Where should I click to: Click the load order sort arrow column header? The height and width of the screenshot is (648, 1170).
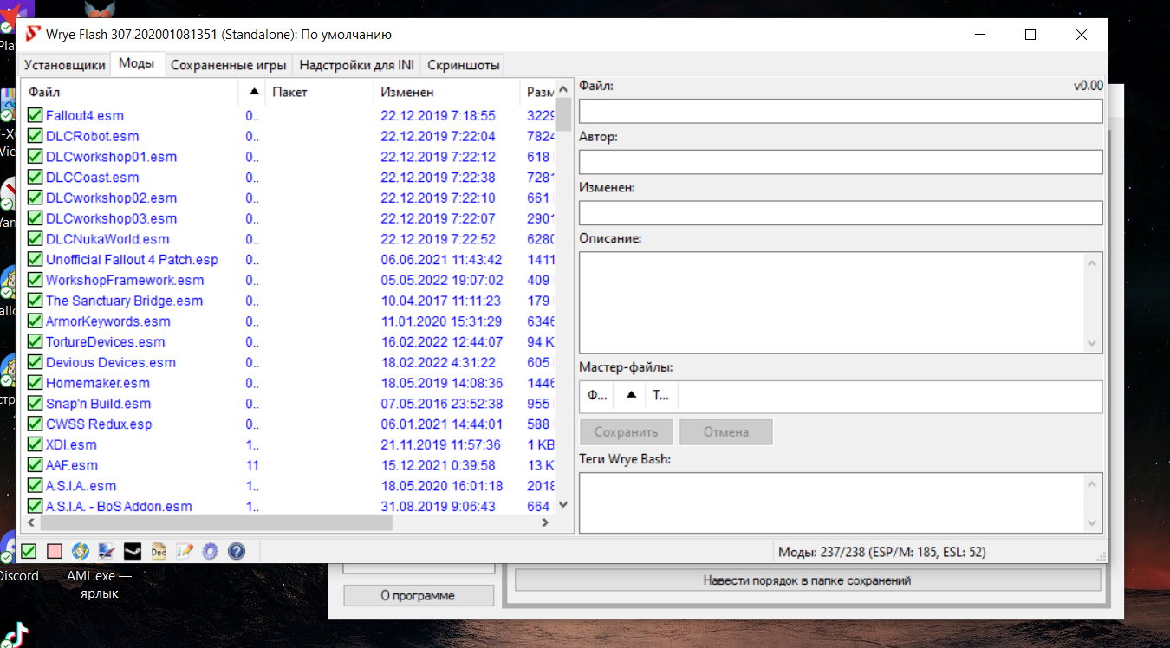click(x=253, y=91)
